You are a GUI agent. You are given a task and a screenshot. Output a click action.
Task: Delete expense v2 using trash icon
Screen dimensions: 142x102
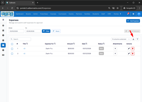[x=133, y=54]
